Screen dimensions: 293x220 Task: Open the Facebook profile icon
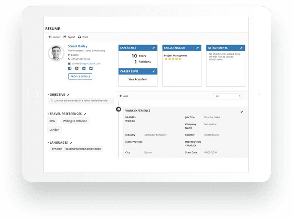point(69,68)
